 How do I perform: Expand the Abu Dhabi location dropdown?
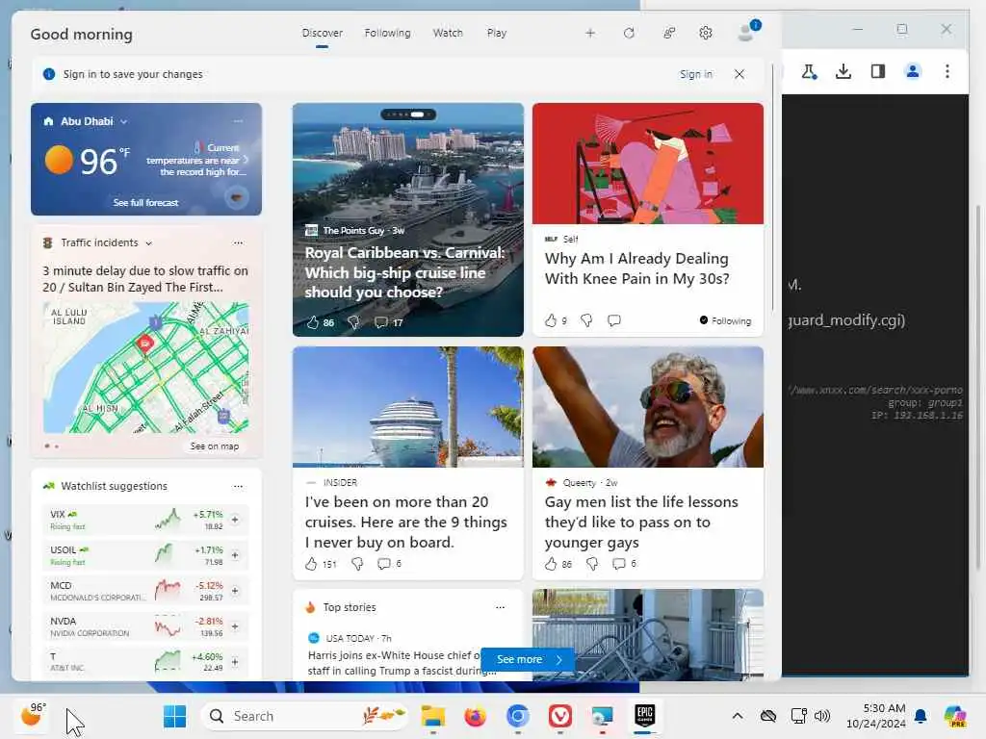click(x=124, y=121)
